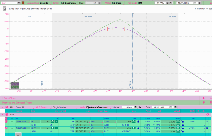Image resolution: width=212 pixels, height=136 pixels.
Task: Click the 477 strike cell
Action: pyautogui.click(x=97, y=125)
